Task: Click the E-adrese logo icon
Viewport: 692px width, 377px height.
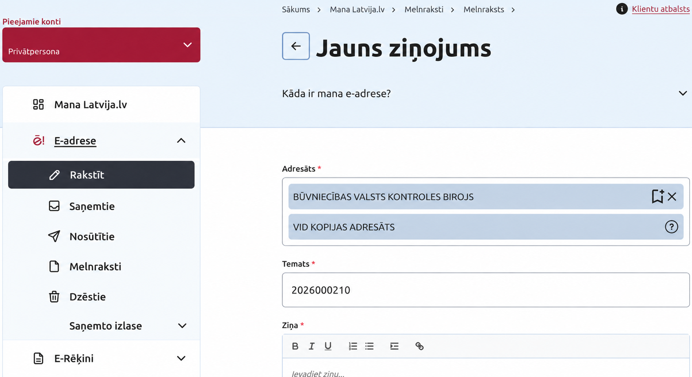Action: (x=39, y=140)
